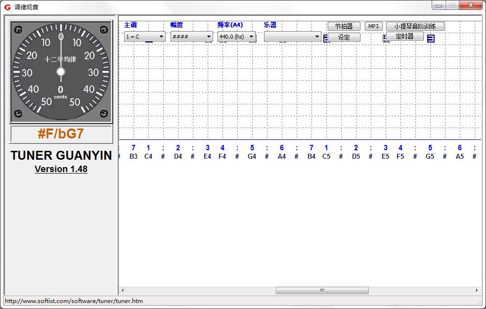
Task: Open 设定 settings button
Action: [x=344, y=37]
